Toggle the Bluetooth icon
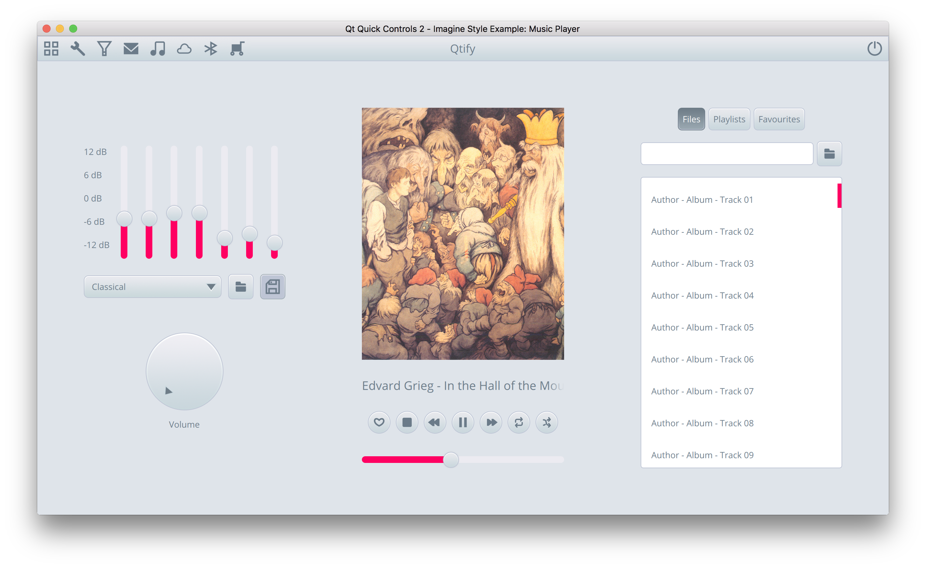926x568 pixels. [211, 49]
